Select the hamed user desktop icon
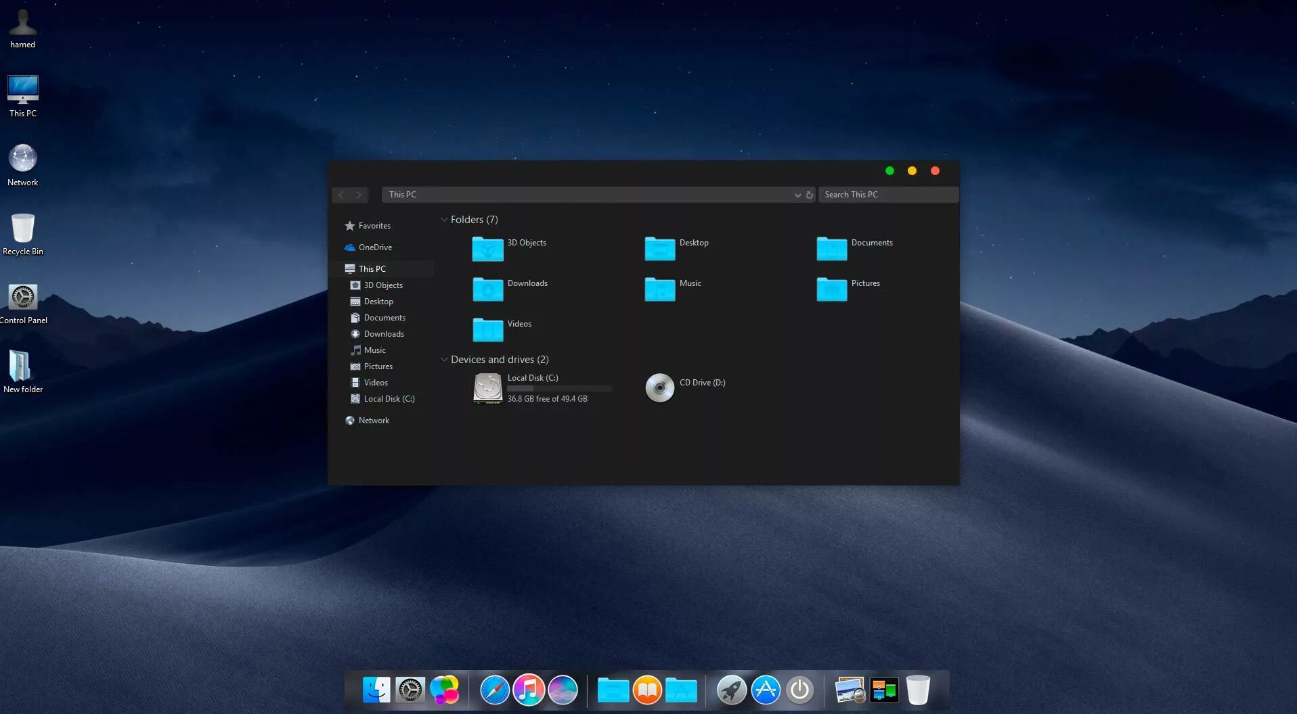The image size is (1297, 714). (x=23, y=29)
